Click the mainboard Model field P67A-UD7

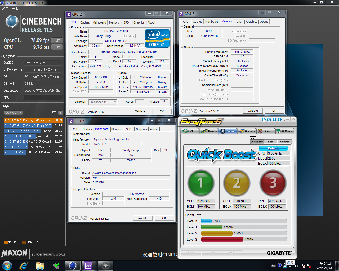[x=117, y=144]
